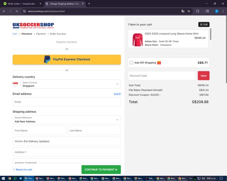This screenshot has height=181, width=227.
Task: Click the Order Success breadcrumb step
Action: pos(58,34)
